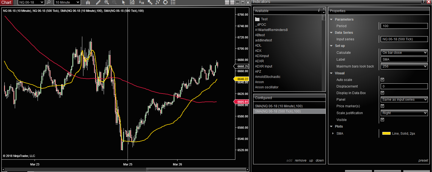
Task: Select _dPOC in Available list
Action: pyautogui.click(x=261, y=24)
